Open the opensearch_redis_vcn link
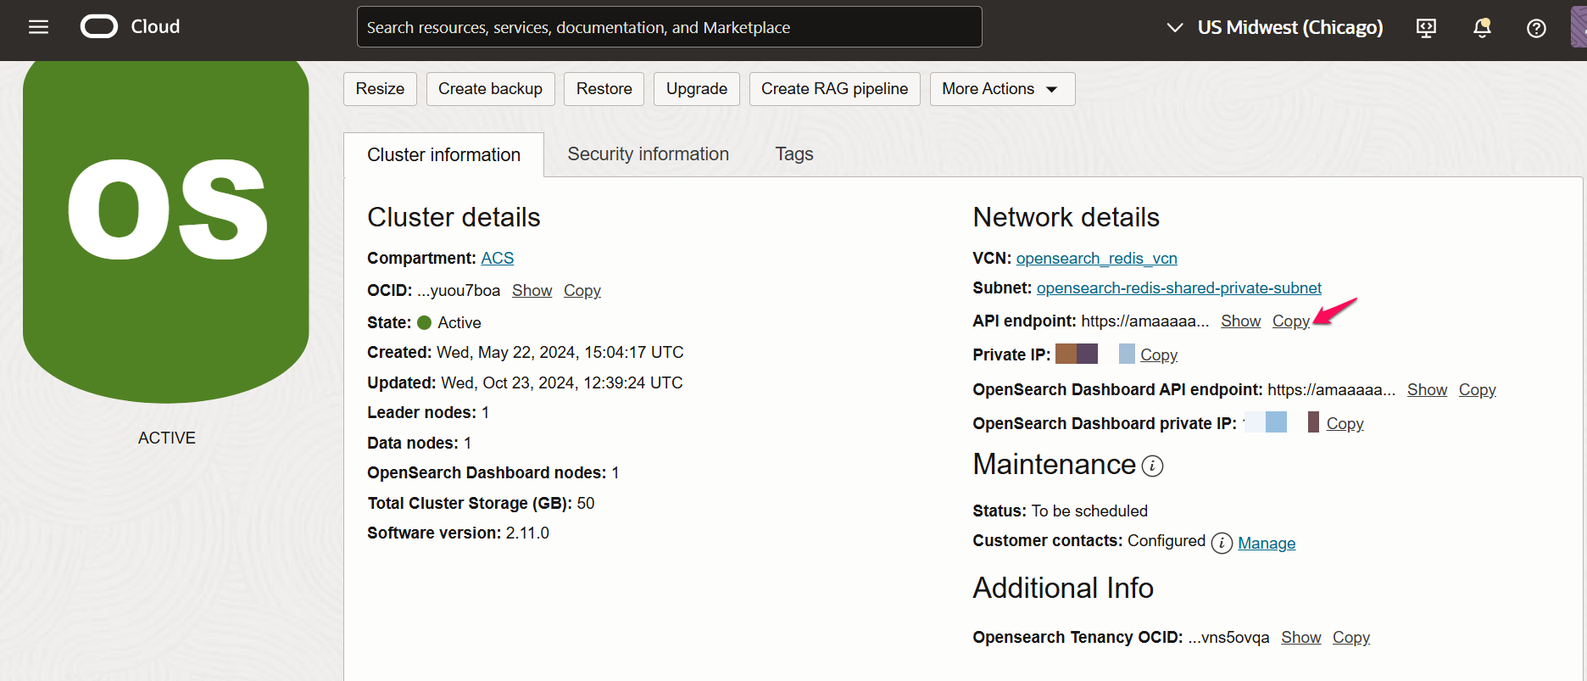Screen dimensions: 1587x681 click(1096, 259)
